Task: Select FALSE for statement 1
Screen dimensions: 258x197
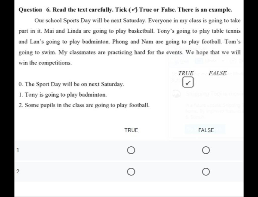Action: [206, 151]
